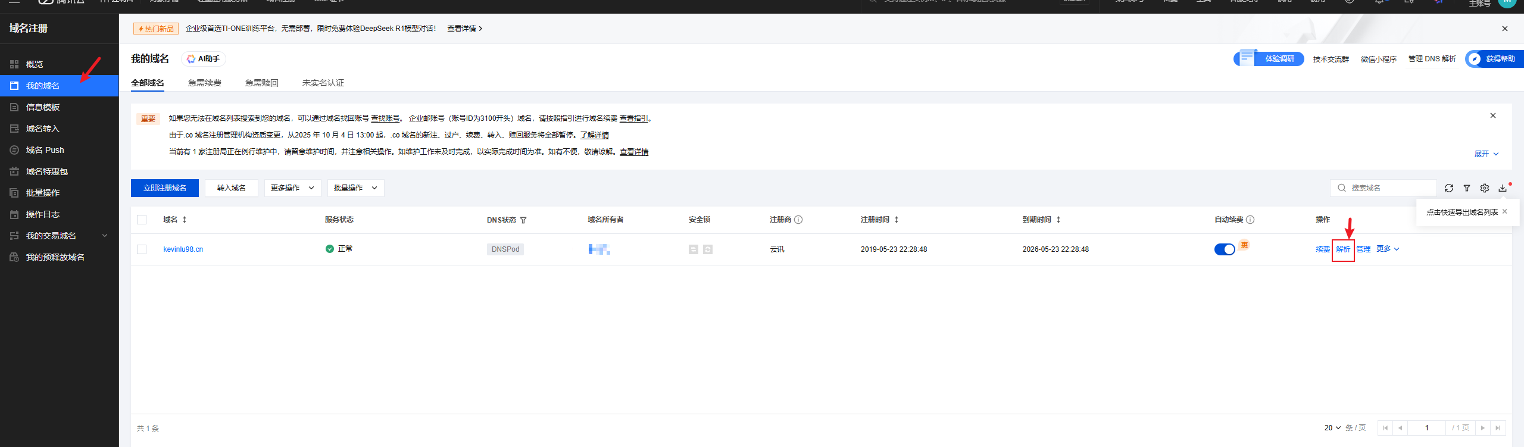This screenshot has height=447, width=1524.
Task: Click 管理 for kevinlu98.cn
Action: pos(1363,249)
